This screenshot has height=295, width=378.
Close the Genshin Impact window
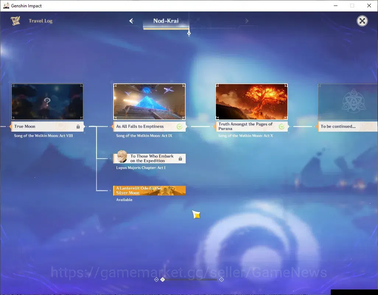369,6
